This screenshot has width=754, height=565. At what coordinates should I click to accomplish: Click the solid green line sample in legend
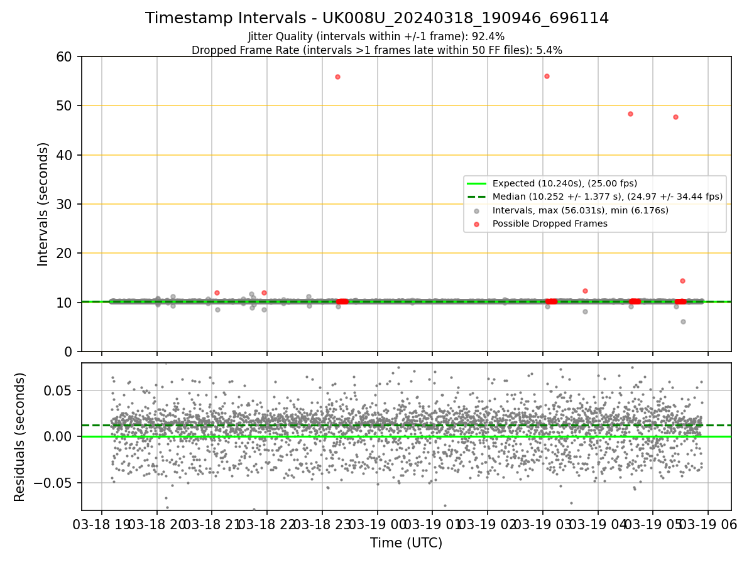pyautogui.click(x=477, y=183)
